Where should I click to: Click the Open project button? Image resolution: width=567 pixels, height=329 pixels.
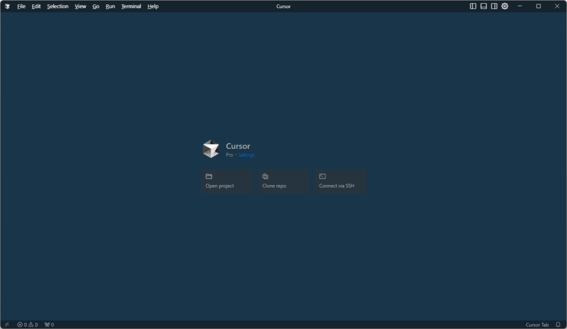(x=226, y=181)
